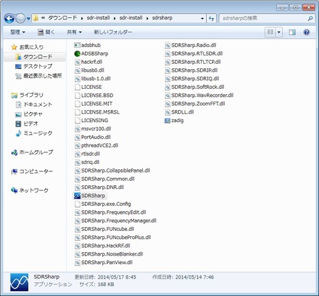The image size is (319, 296).
Task: Select the SDRSharp.FUNcube.dll file
Action: [x=104, y=229]
